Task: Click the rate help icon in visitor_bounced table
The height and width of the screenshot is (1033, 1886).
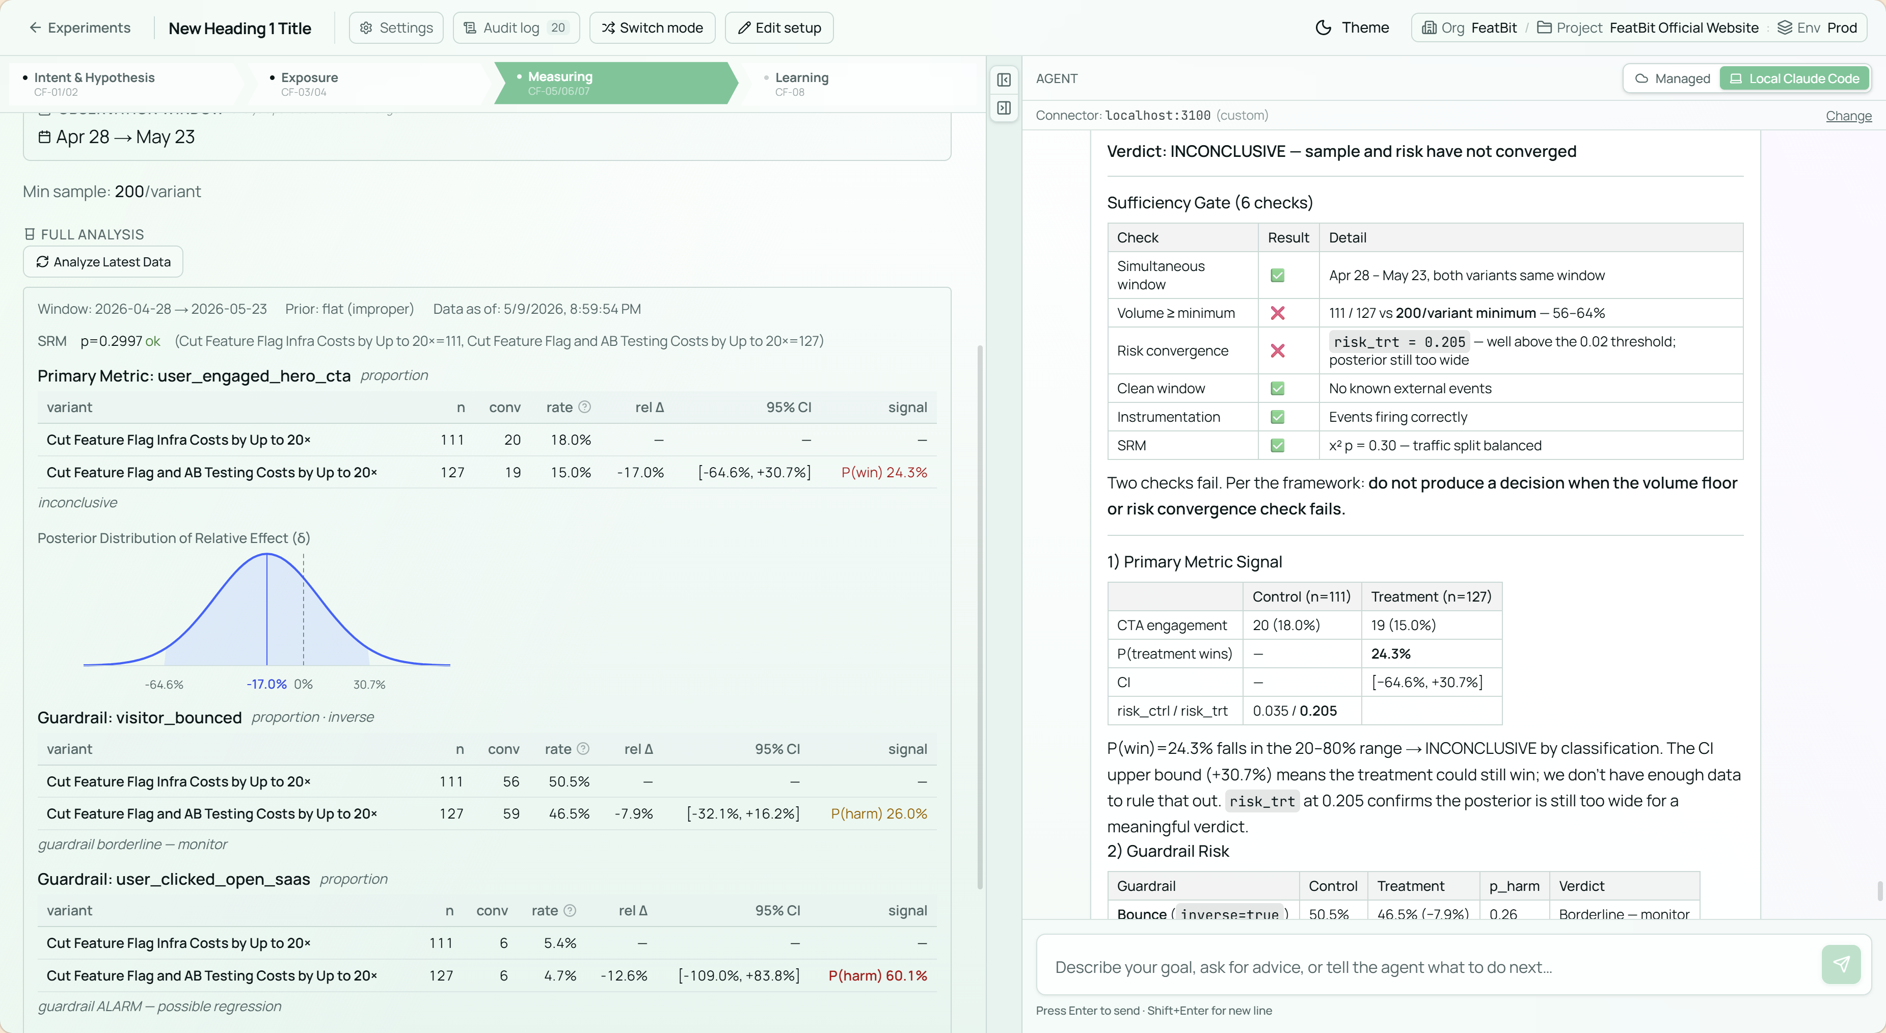Action: [583, 748]
